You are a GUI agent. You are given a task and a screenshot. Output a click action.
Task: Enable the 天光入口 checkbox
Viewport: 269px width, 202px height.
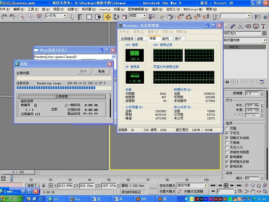(227, 147)
